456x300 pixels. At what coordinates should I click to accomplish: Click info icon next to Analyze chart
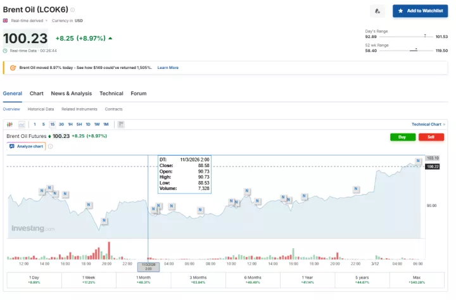[x=51, y=146]
